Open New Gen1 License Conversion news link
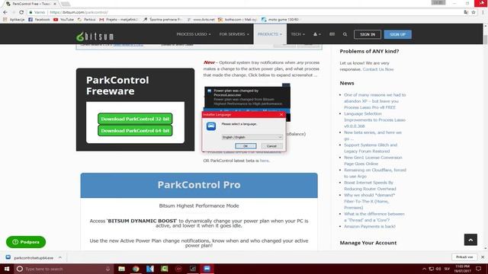 coord(373,161)
